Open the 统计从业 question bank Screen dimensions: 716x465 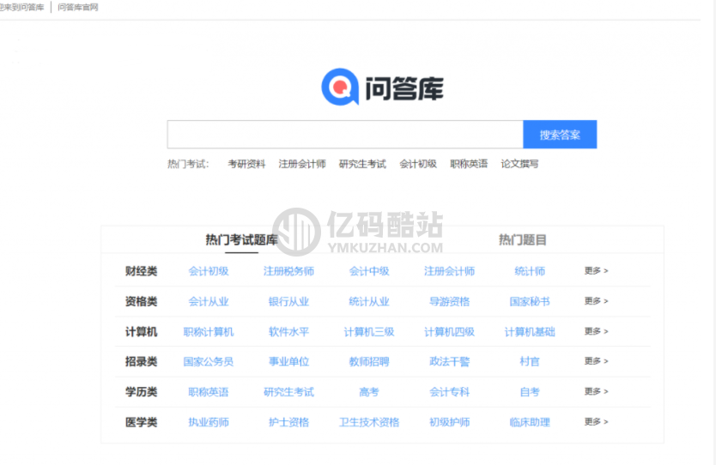point(369,301)
